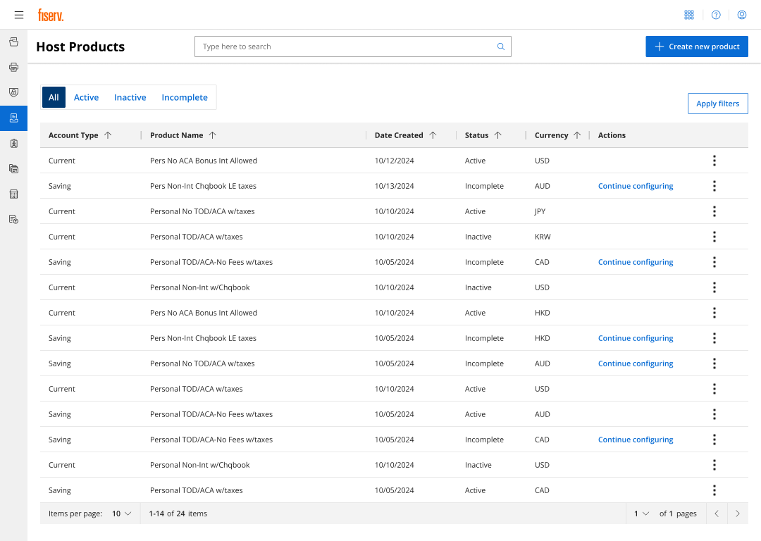Click the Host Products page title

pyautogui.click(x=80, y=46)
